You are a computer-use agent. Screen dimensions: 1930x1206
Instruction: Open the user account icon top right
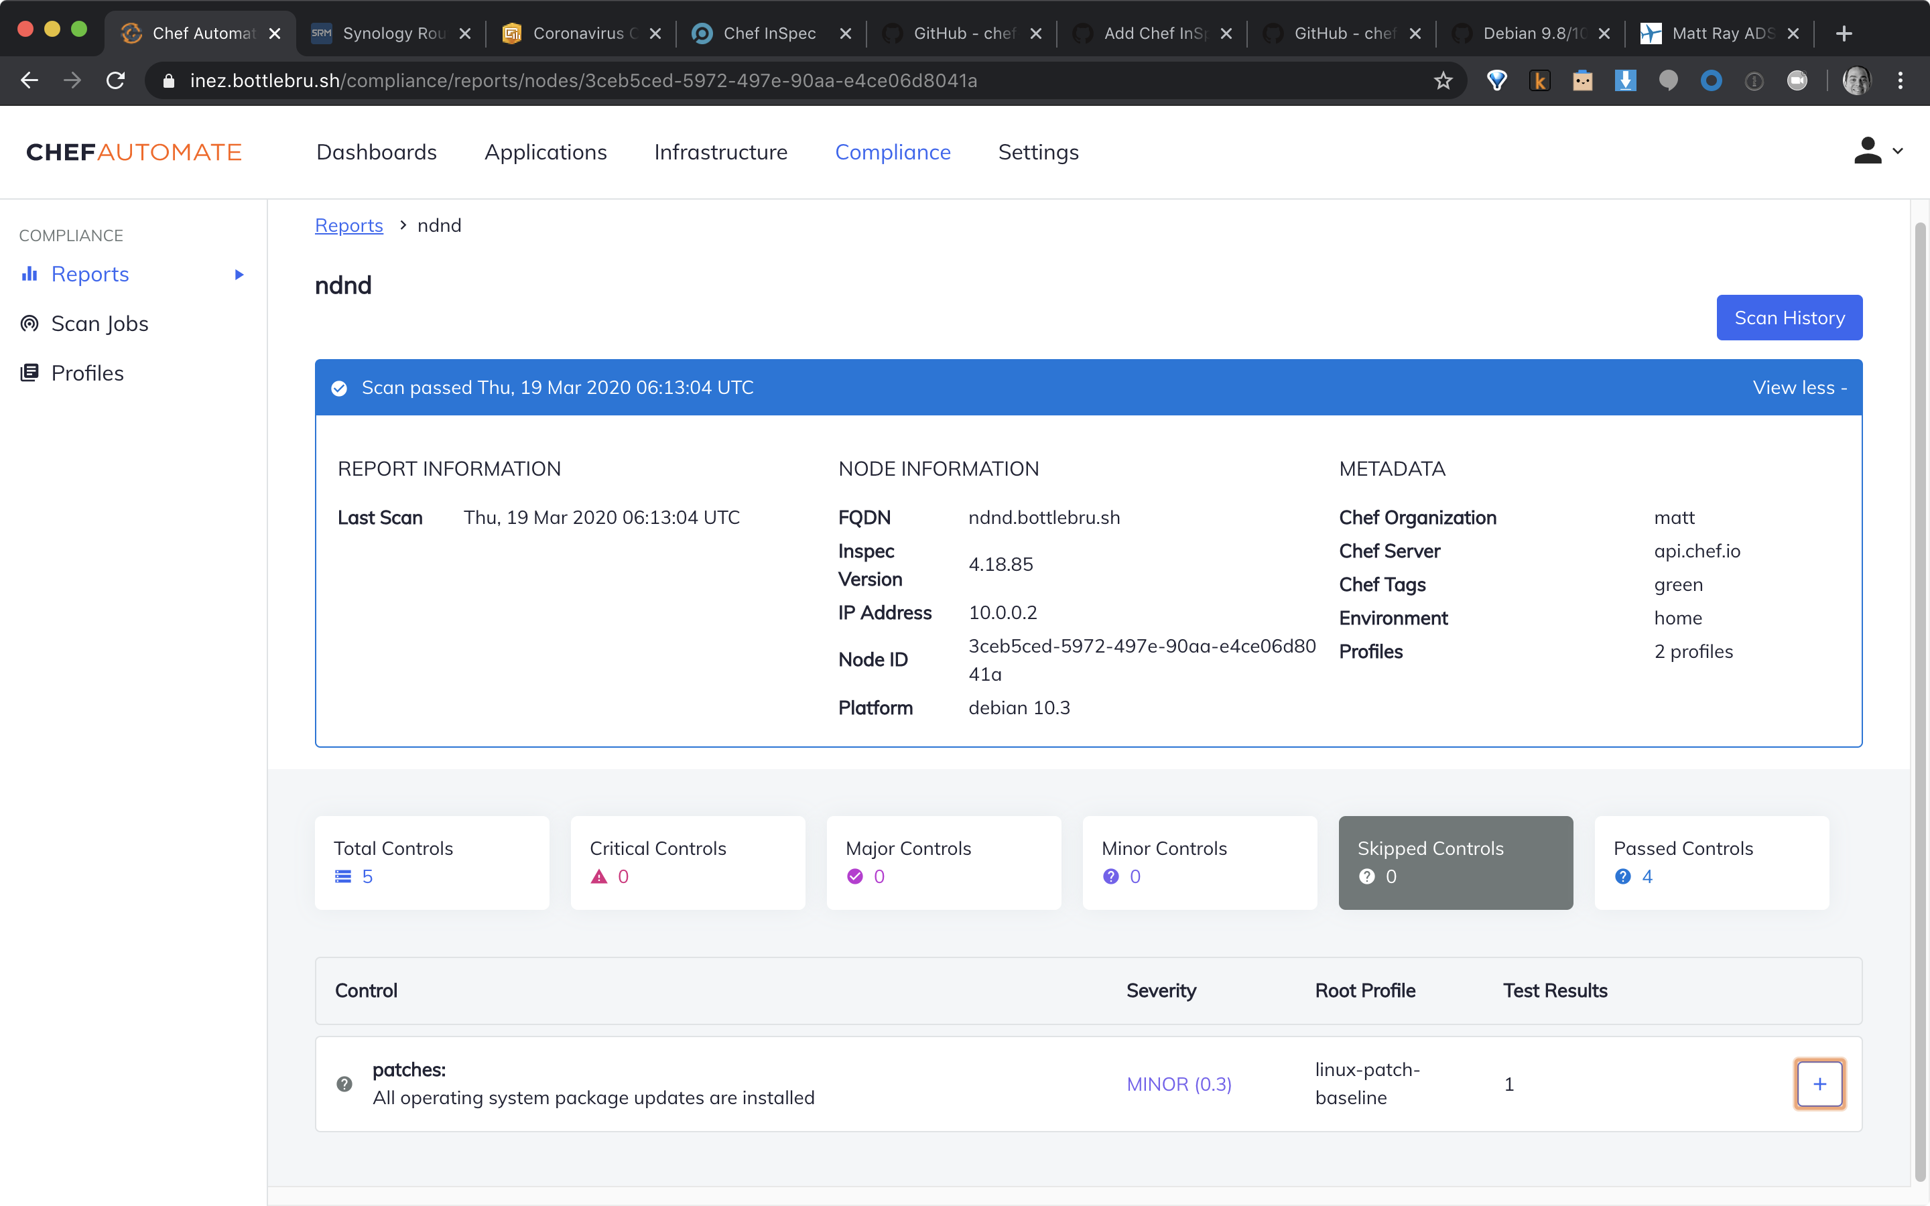click(x=1868, y=151)
